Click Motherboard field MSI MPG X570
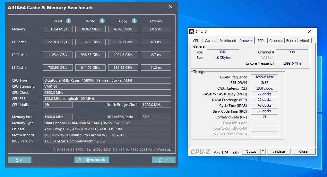Viewport: 327px width, 177px height. point(107,135)
